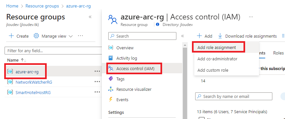Screen dimensions: 285x119
Task: Click the Settings section heading
Action: [x=116, y=112]
